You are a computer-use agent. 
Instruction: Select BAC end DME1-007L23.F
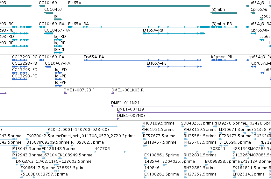(79, 90)
